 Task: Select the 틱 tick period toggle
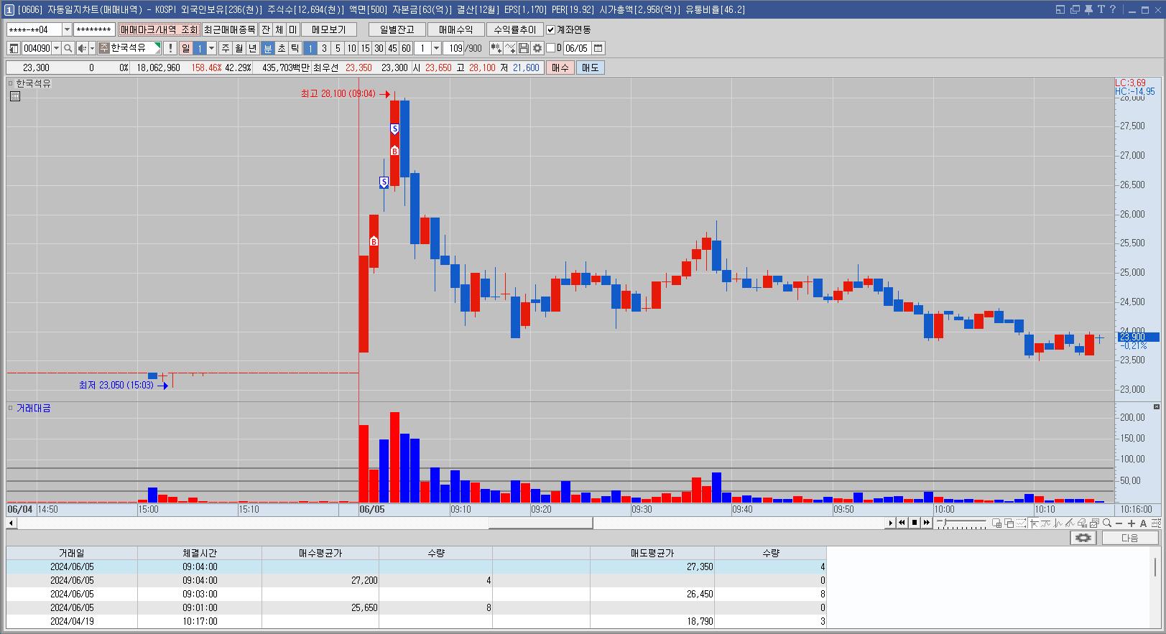[295, 48]
